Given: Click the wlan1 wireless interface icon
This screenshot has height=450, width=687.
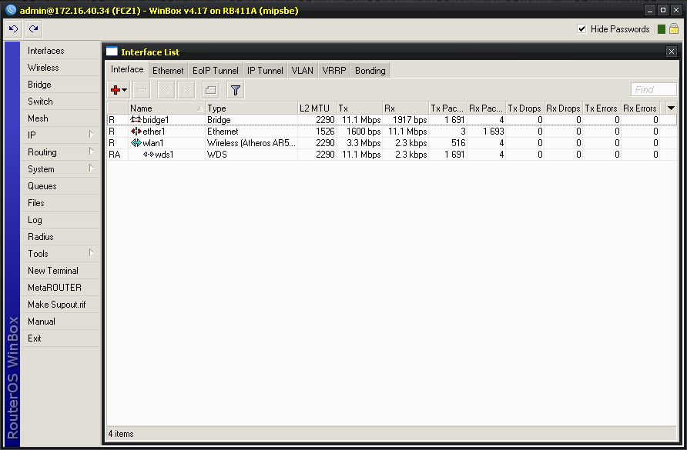Looking at the screenshot, I should point(136,143).
